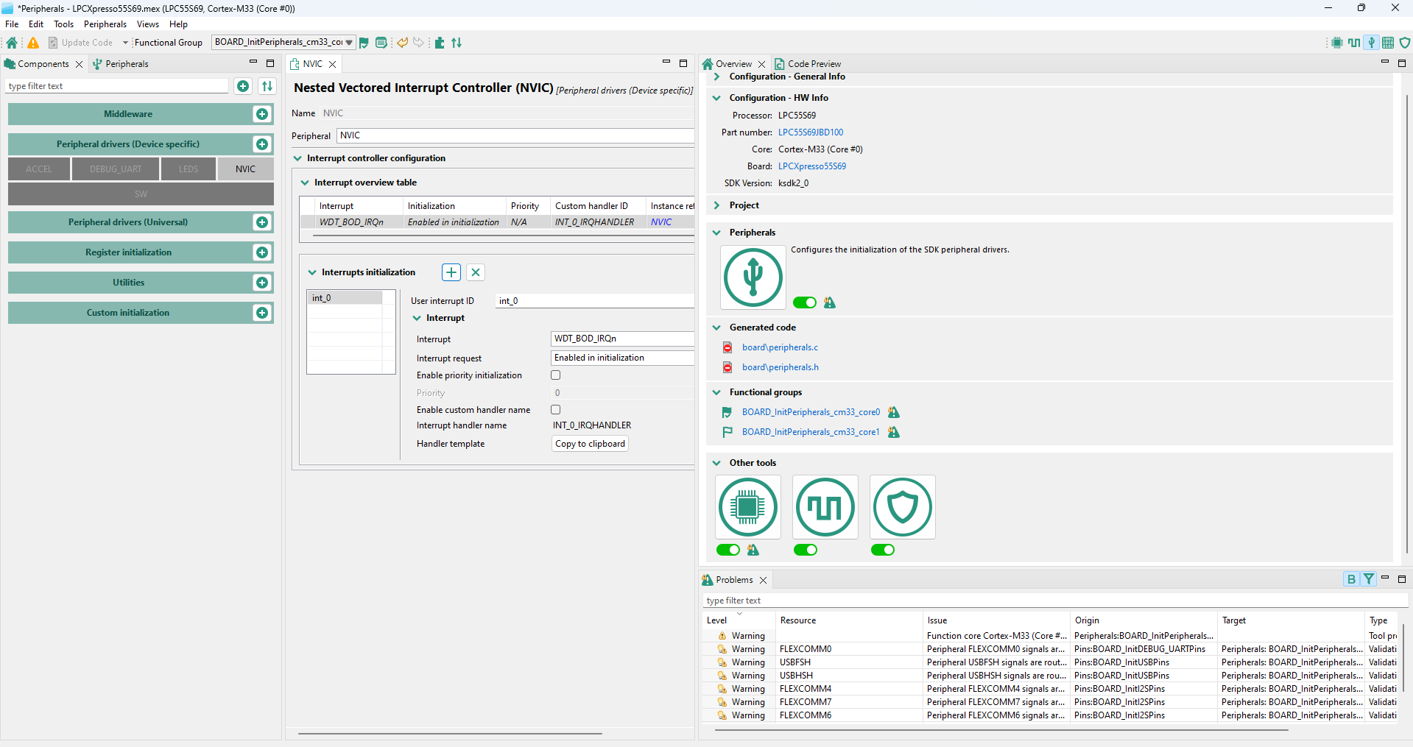
Task: Open the large chip icon under Other tools
Action: pos(747,507)
